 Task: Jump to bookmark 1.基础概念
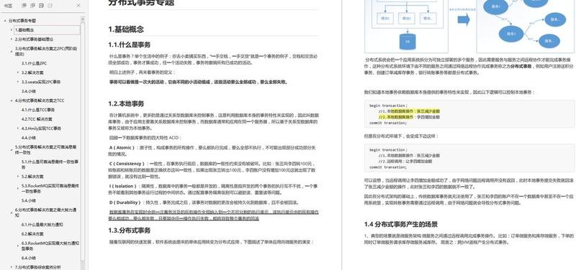point(47,29)
